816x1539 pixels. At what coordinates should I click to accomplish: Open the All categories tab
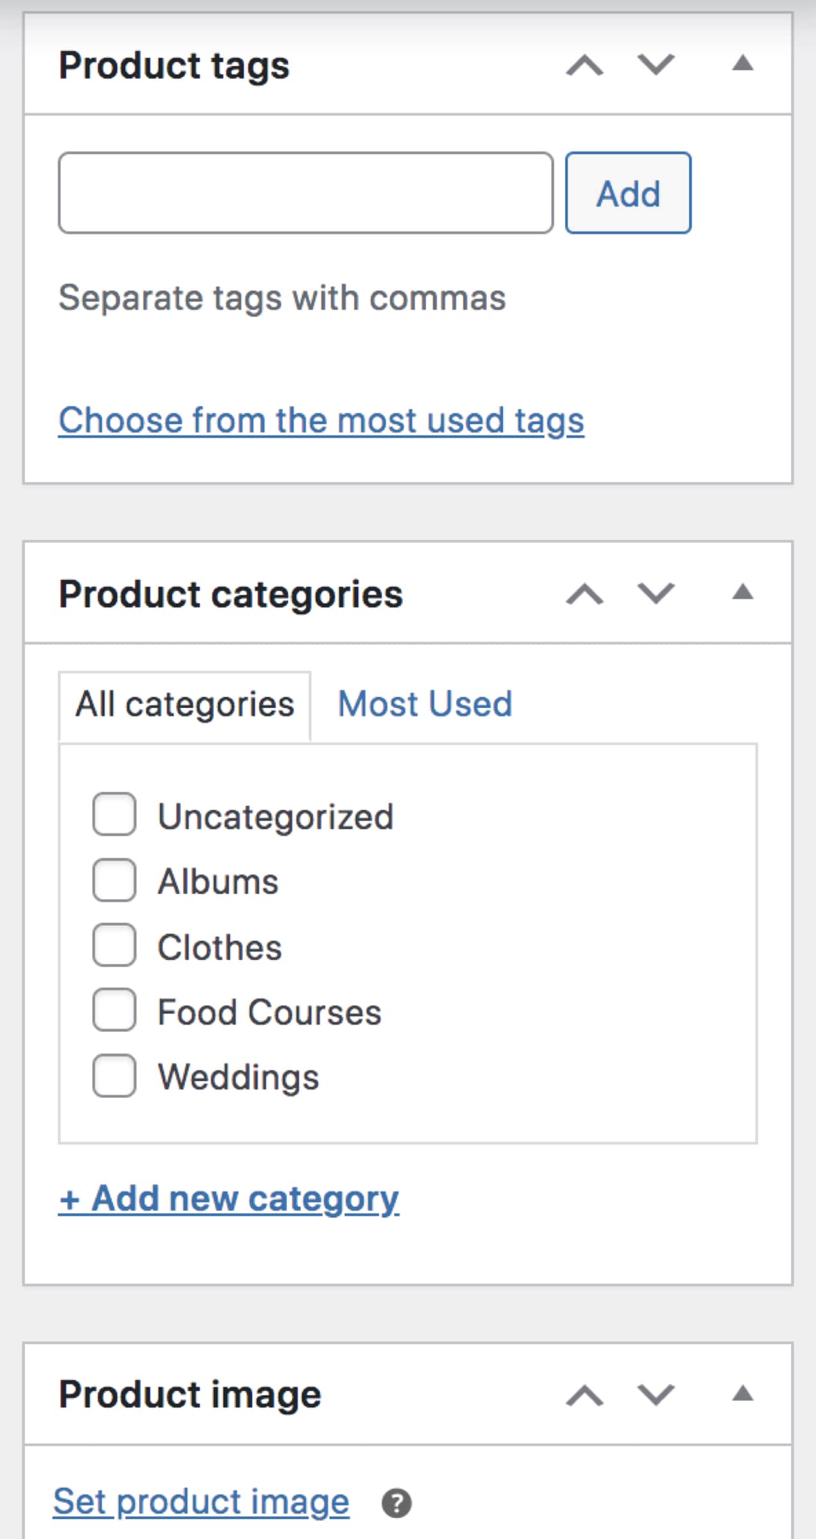185,705
